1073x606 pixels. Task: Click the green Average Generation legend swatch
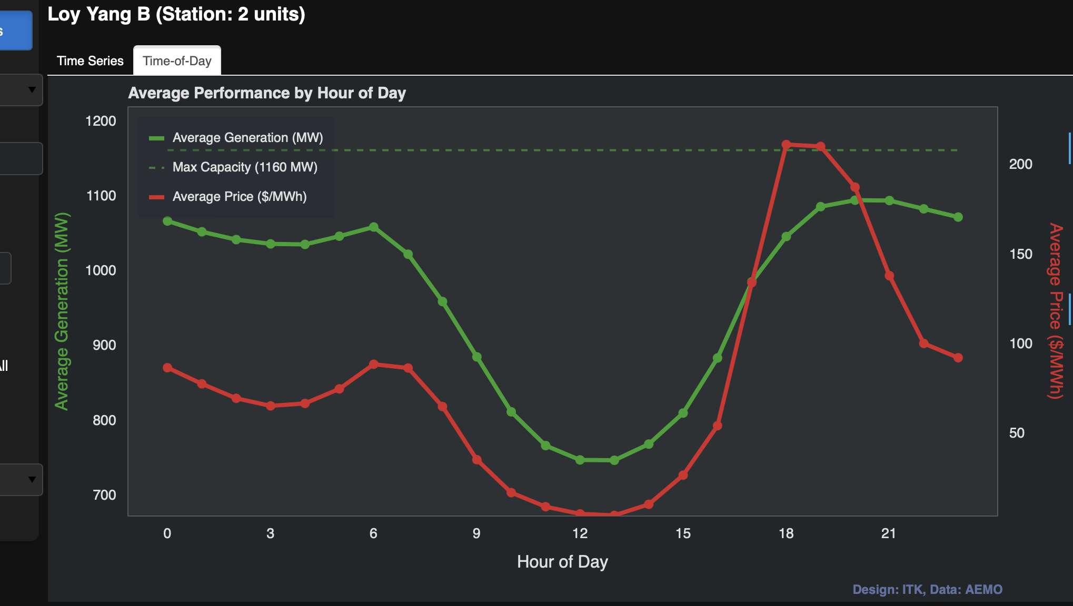[x=157, y=138]
